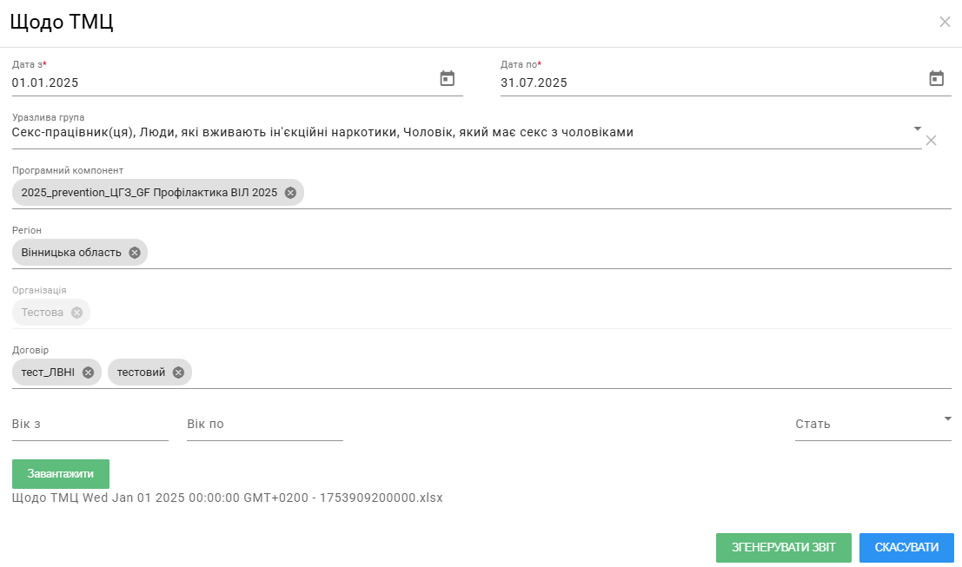Remove the Вінницька область region chip
Viewport: 962px width, 567px height.
tap(135, 253)
